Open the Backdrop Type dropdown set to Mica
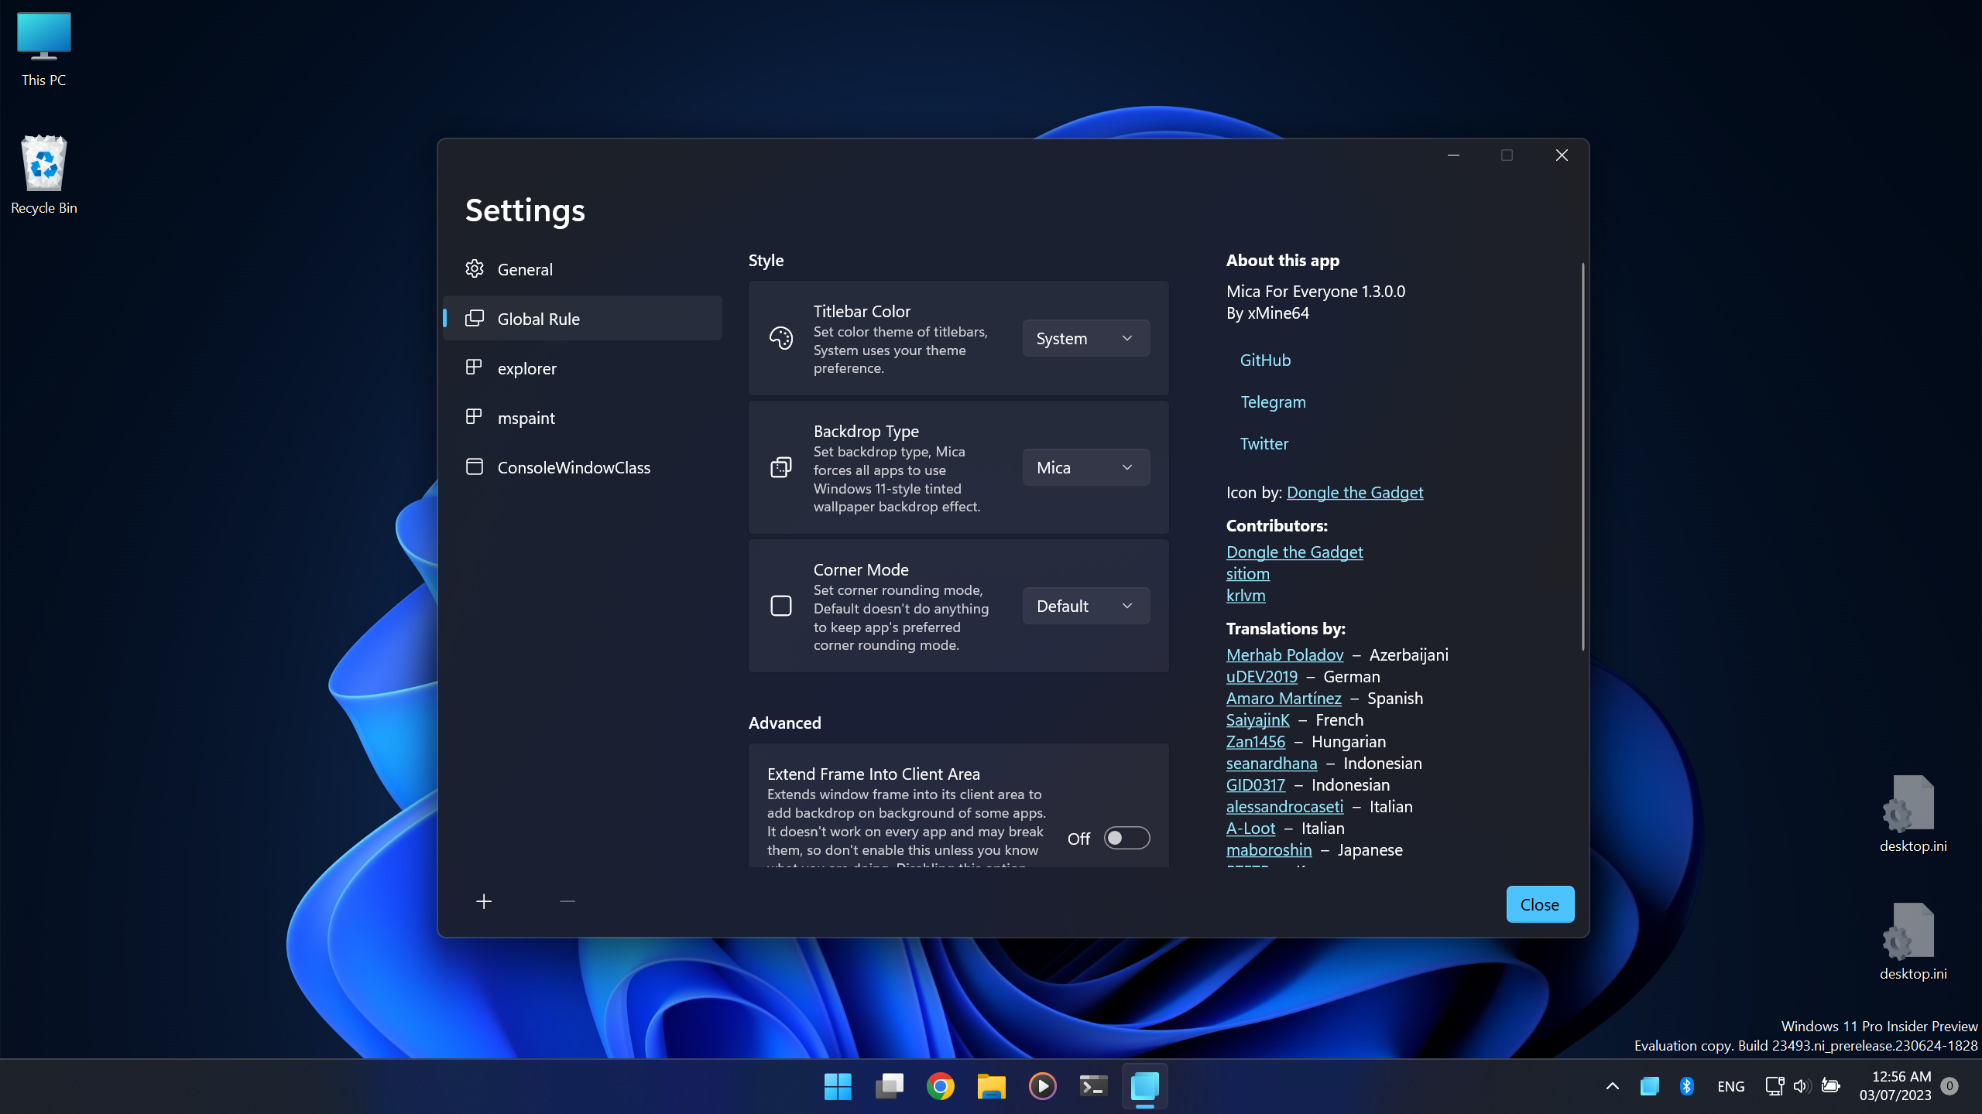 coord(1085,466)
